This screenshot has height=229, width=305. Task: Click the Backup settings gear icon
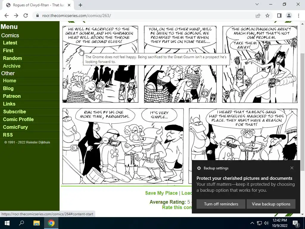coord(199,168)
